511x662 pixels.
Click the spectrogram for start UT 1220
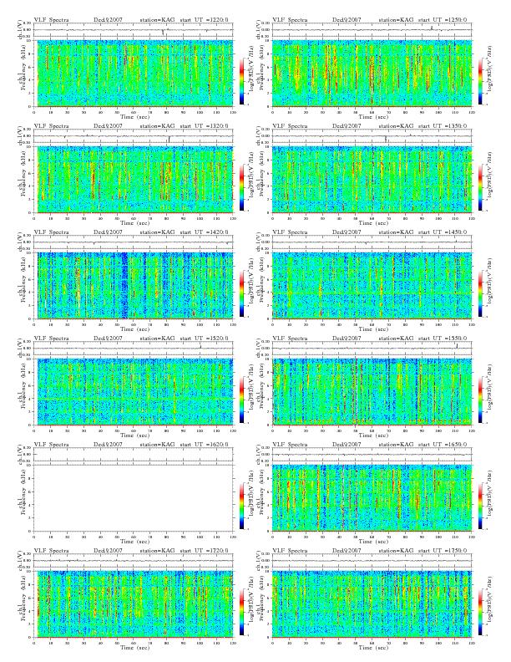tap(135, 74)
